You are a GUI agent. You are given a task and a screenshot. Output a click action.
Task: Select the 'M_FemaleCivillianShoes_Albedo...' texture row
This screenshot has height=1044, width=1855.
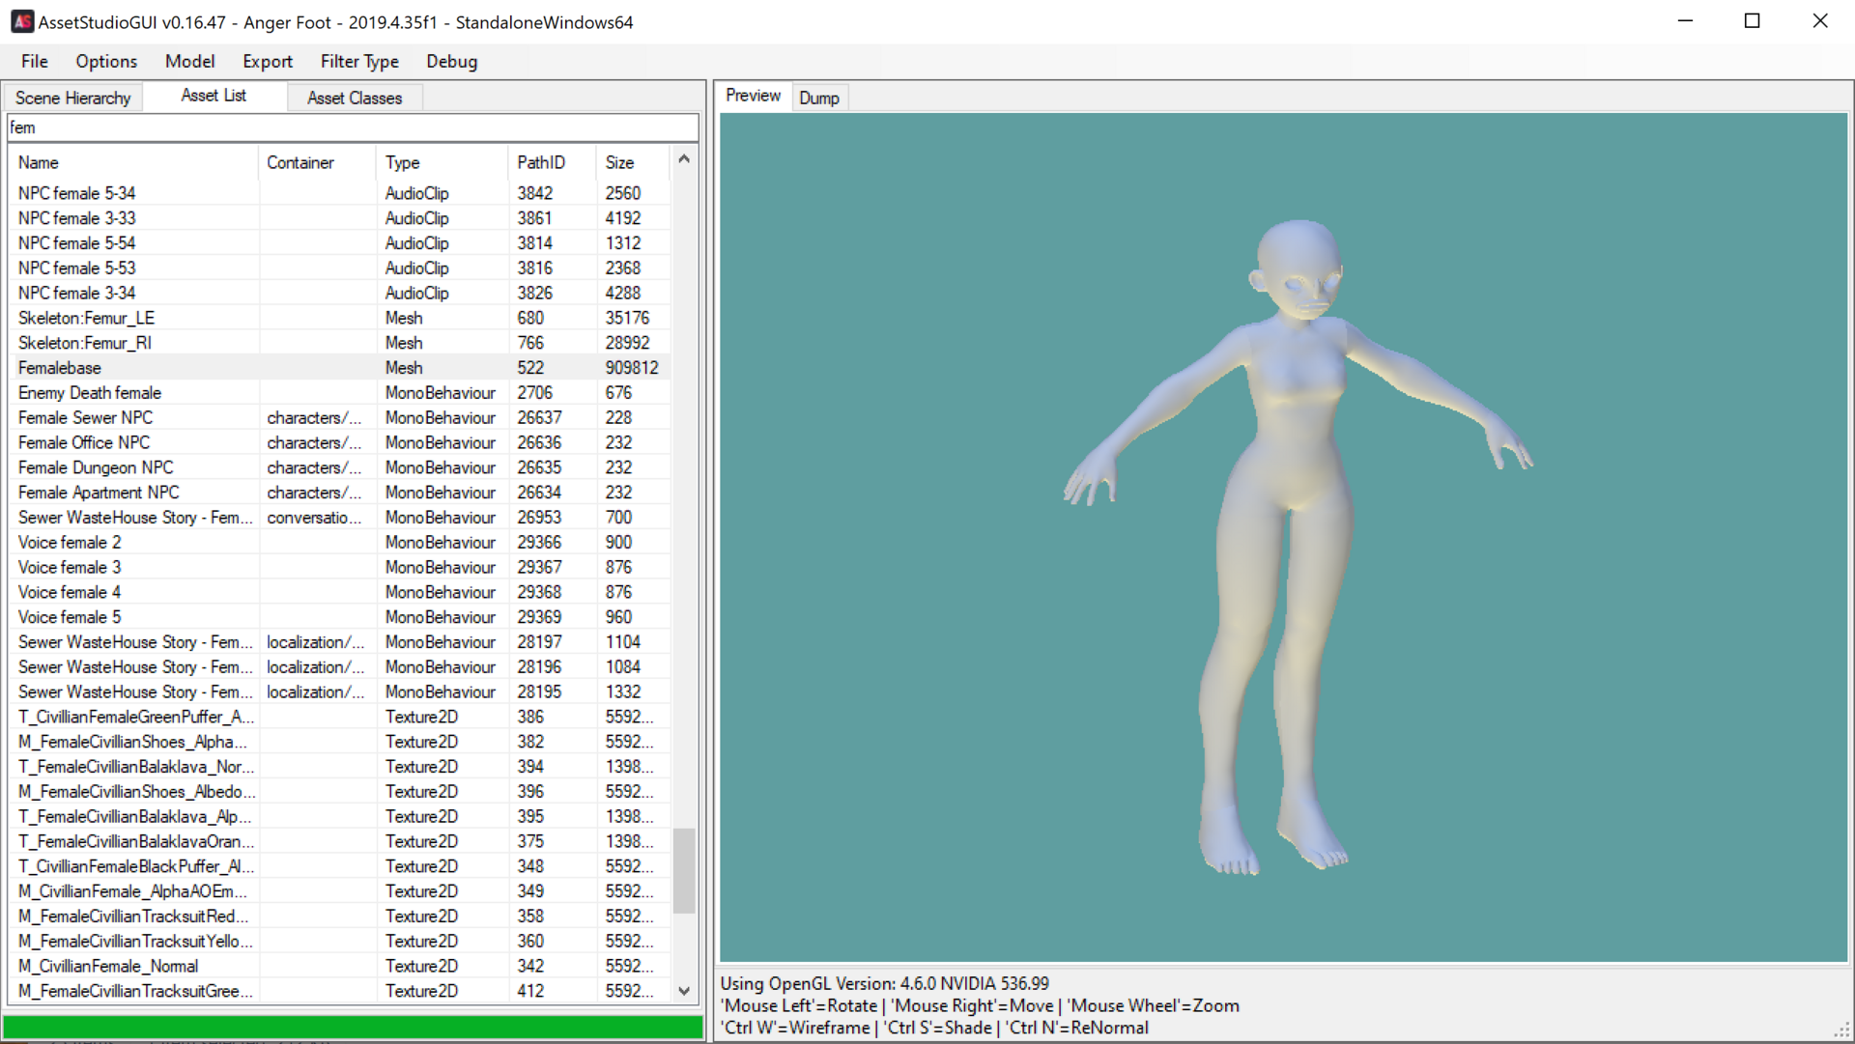coord(339,792)
